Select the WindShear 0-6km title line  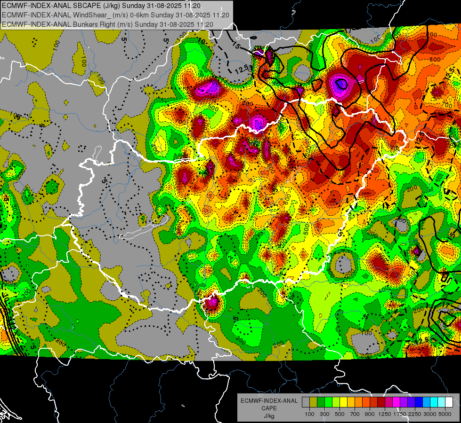click(115, 15)
